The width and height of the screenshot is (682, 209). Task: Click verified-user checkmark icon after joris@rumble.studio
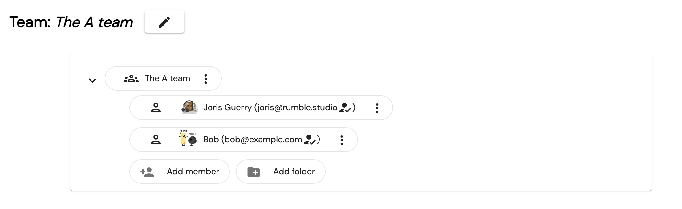[x=345, y=108]
